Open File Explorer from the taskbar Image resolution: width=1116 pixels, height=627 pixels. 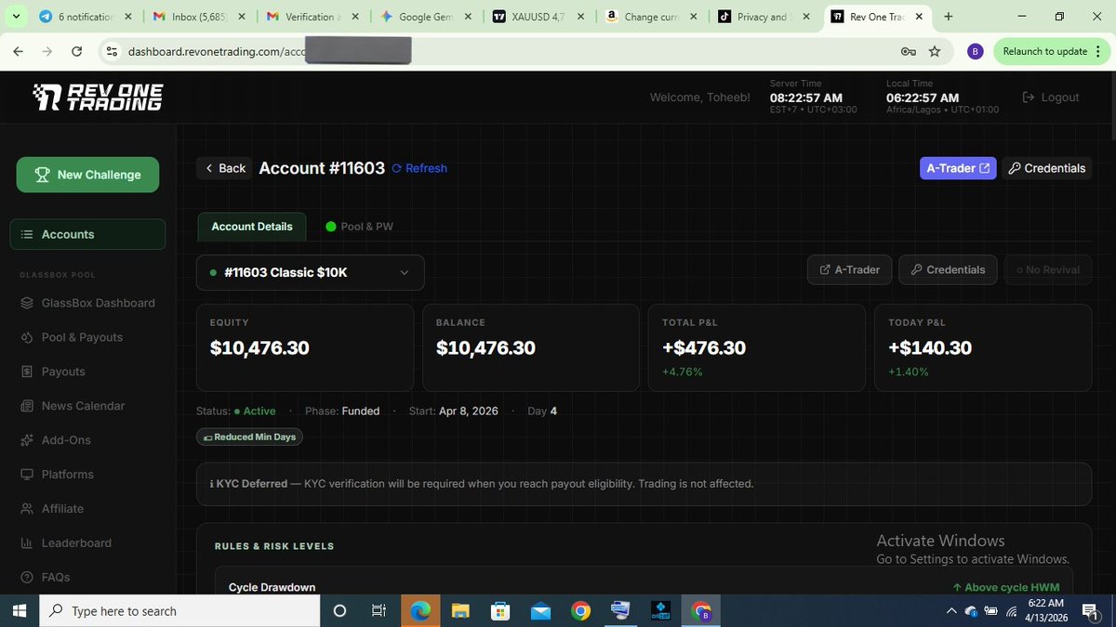460,611
